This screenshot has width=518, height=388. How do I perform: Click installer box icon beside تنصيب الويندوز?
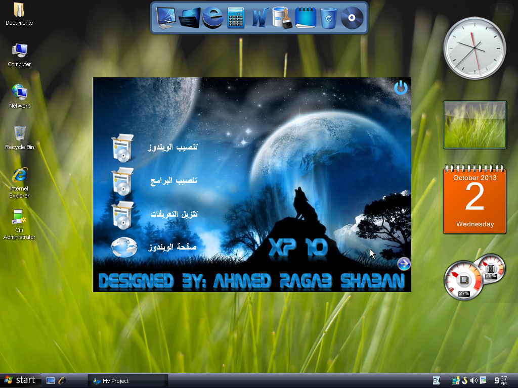pos(123,148)
